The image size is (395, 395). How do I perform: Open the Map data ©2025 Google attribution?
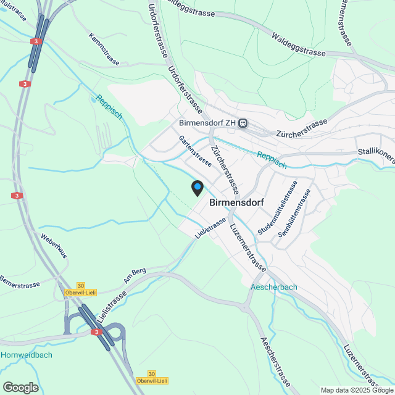[x=357, y=391]
